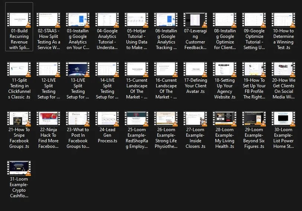Click 18-Setting Up Your Agency Website file
Viewport: 302px width, 211px height.
[x=225, y=69]
